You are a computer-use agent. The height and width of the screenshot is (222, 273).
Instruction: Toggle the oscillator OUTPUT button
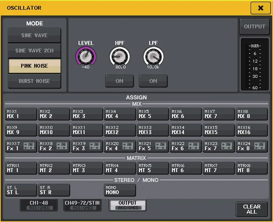click(254, 27)
